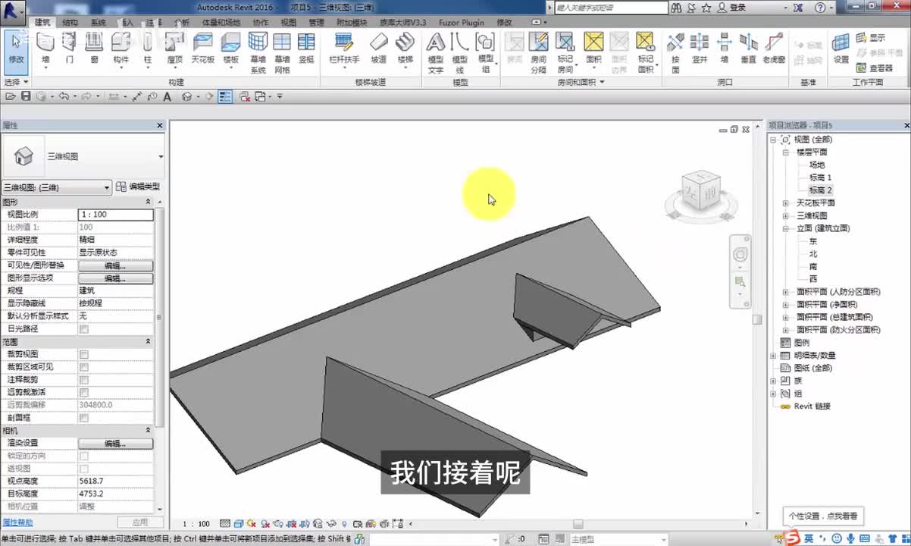Click 编辑 button for 可见性/图形替换

point(115,265)
